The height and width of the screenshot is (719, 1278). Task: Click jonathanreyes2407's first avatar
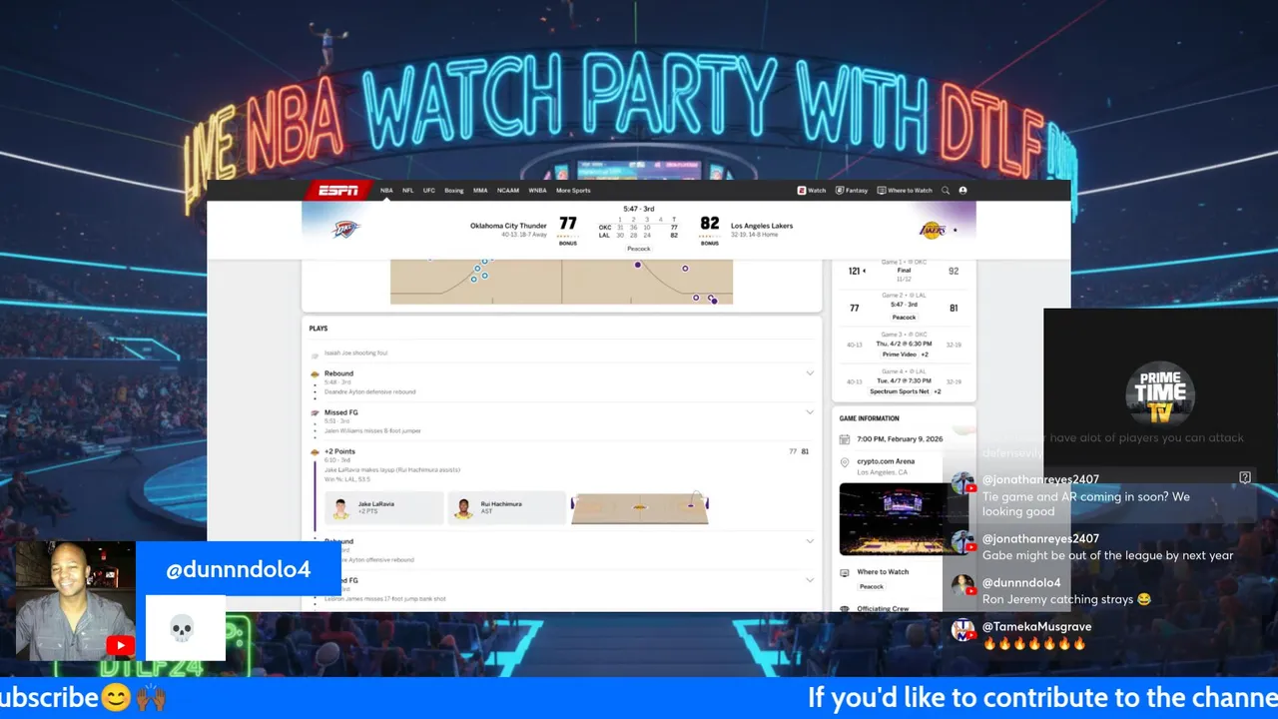click(x=962, y=484)
